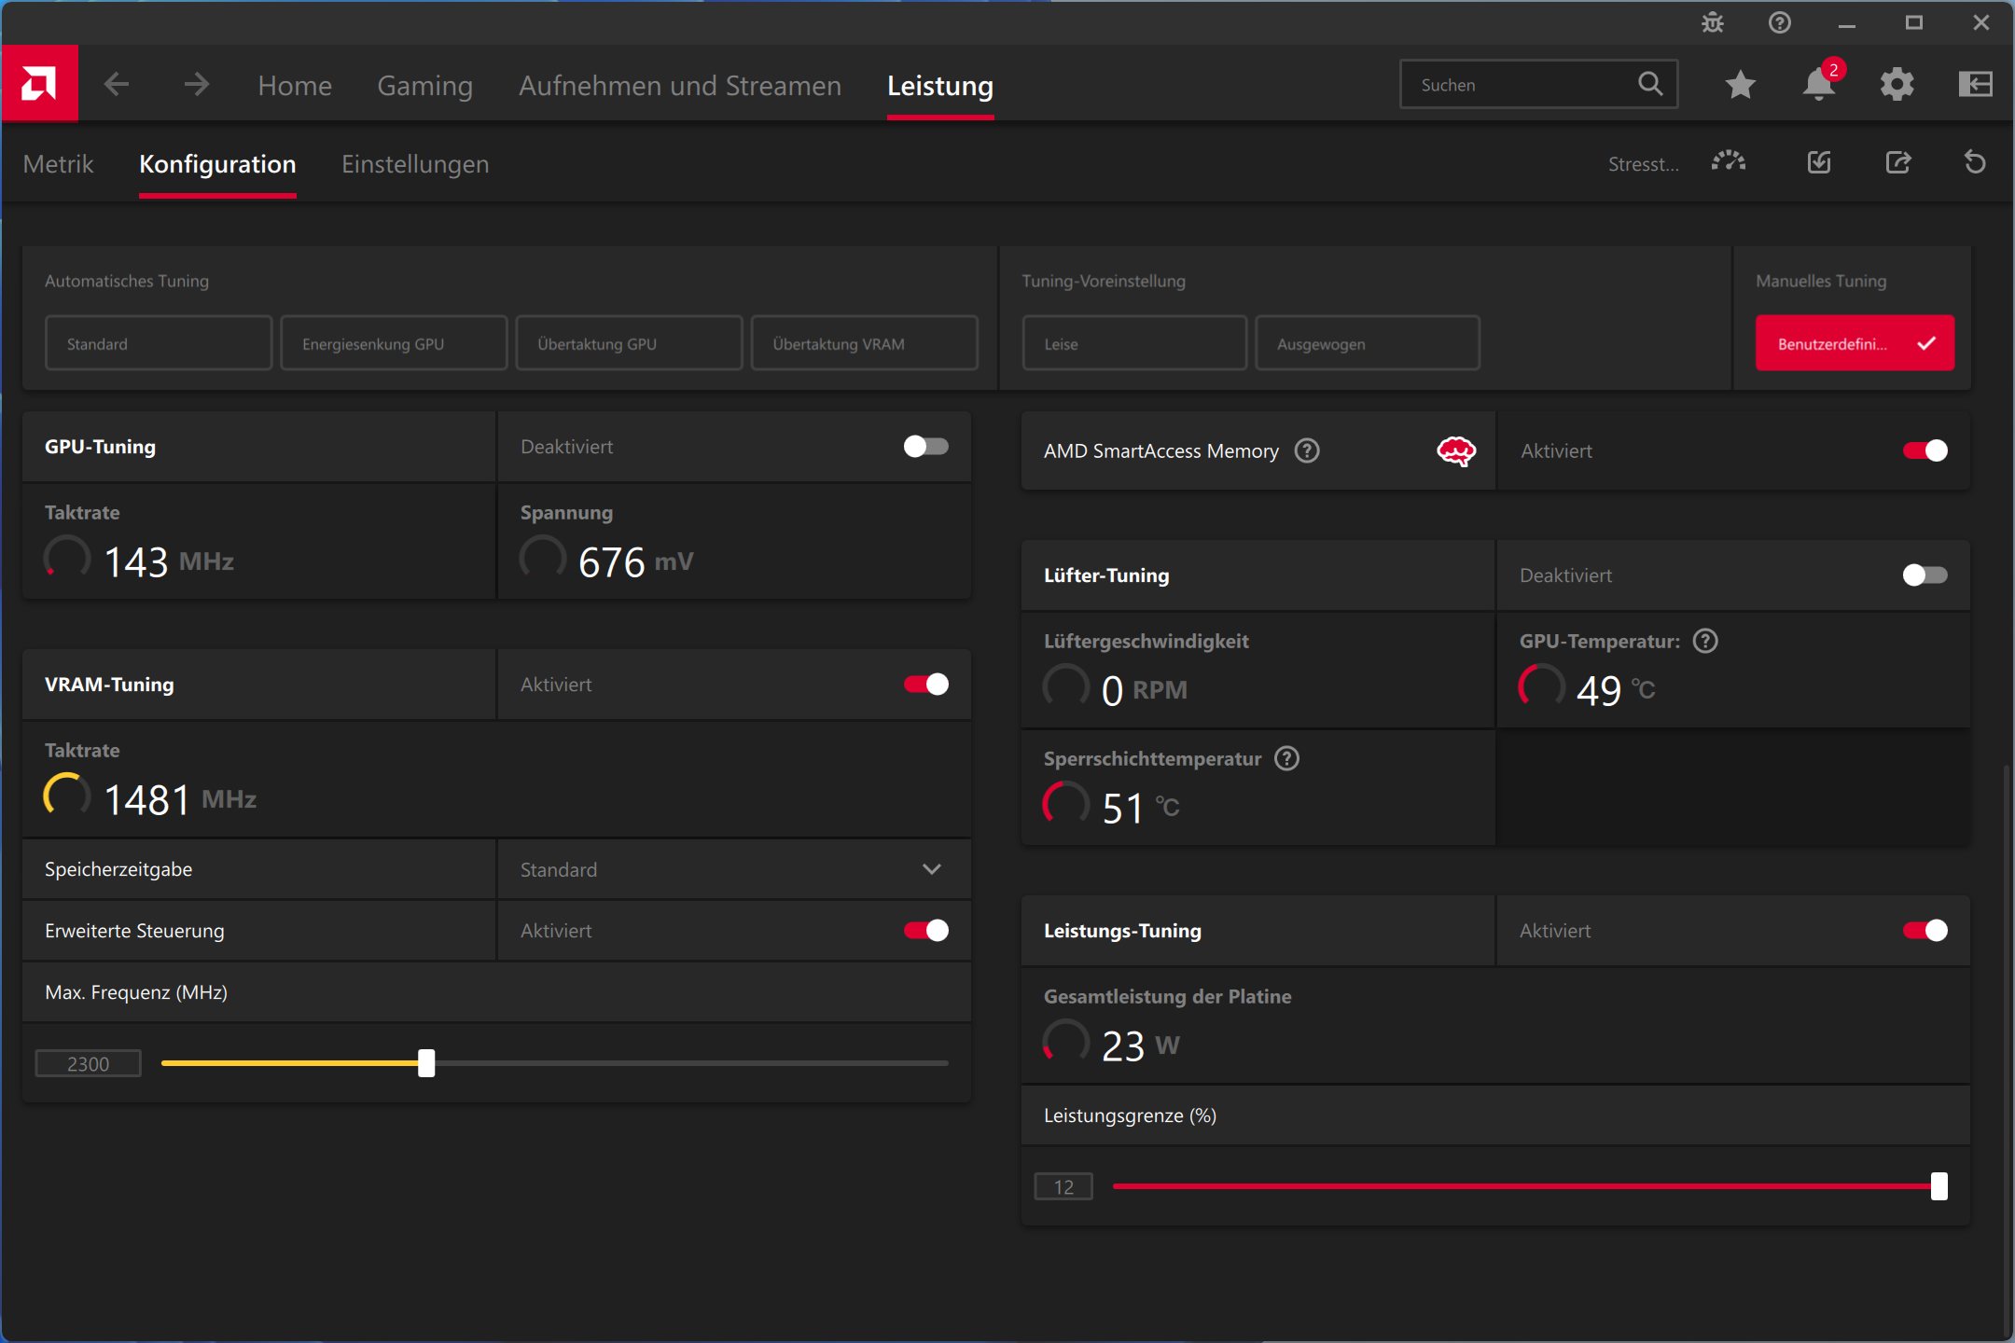This screenshot has width=2015, height=1343.
Task: Toggle AMD SmartAccess Memory off
Action: (x=1925, y=451)
